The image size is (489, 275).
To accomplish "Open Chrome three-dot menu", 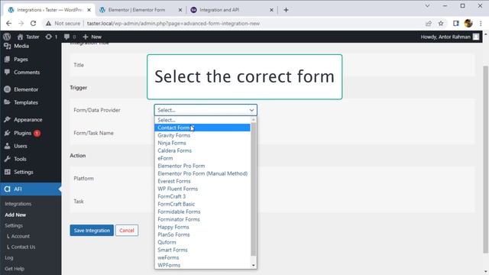I will point(481,24).
